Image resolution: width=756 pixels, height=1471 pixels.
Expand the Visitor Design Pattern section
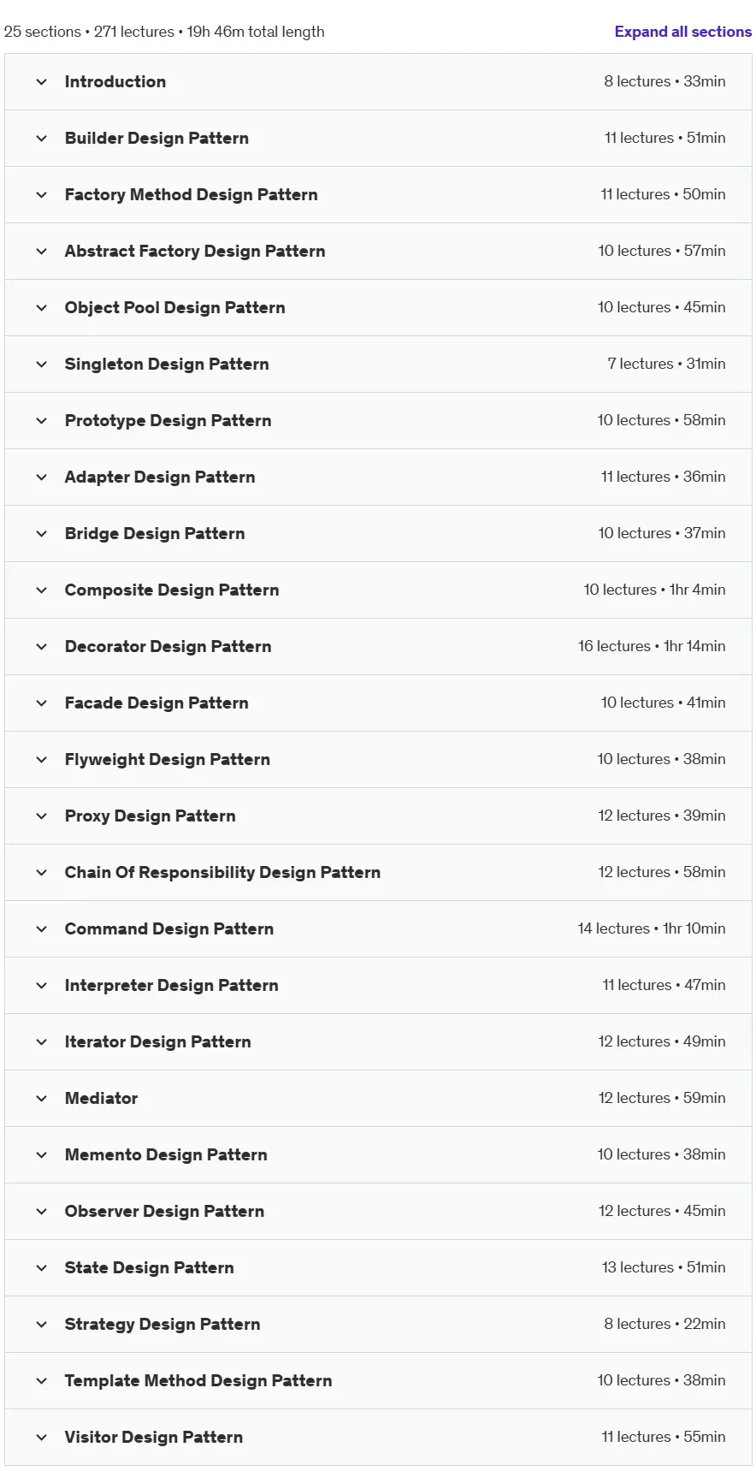378,1438
